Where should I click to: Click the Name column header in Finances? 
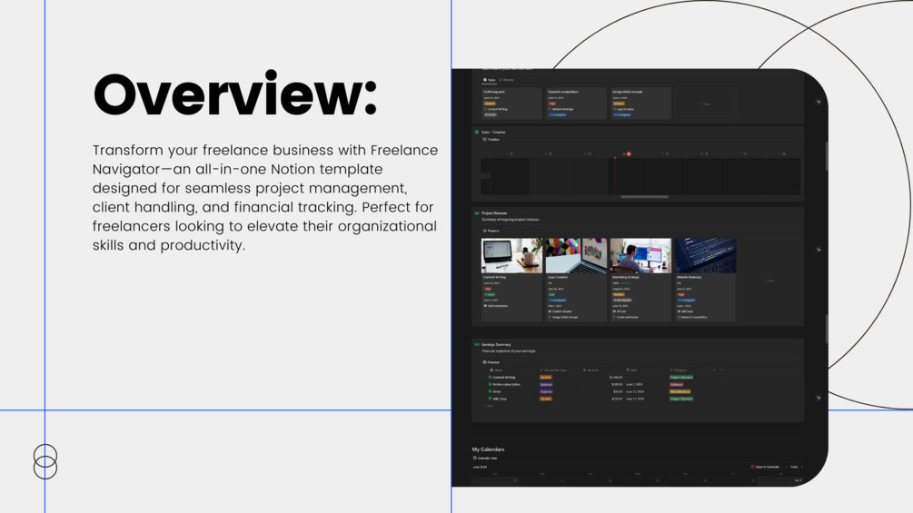coord(497,370)
